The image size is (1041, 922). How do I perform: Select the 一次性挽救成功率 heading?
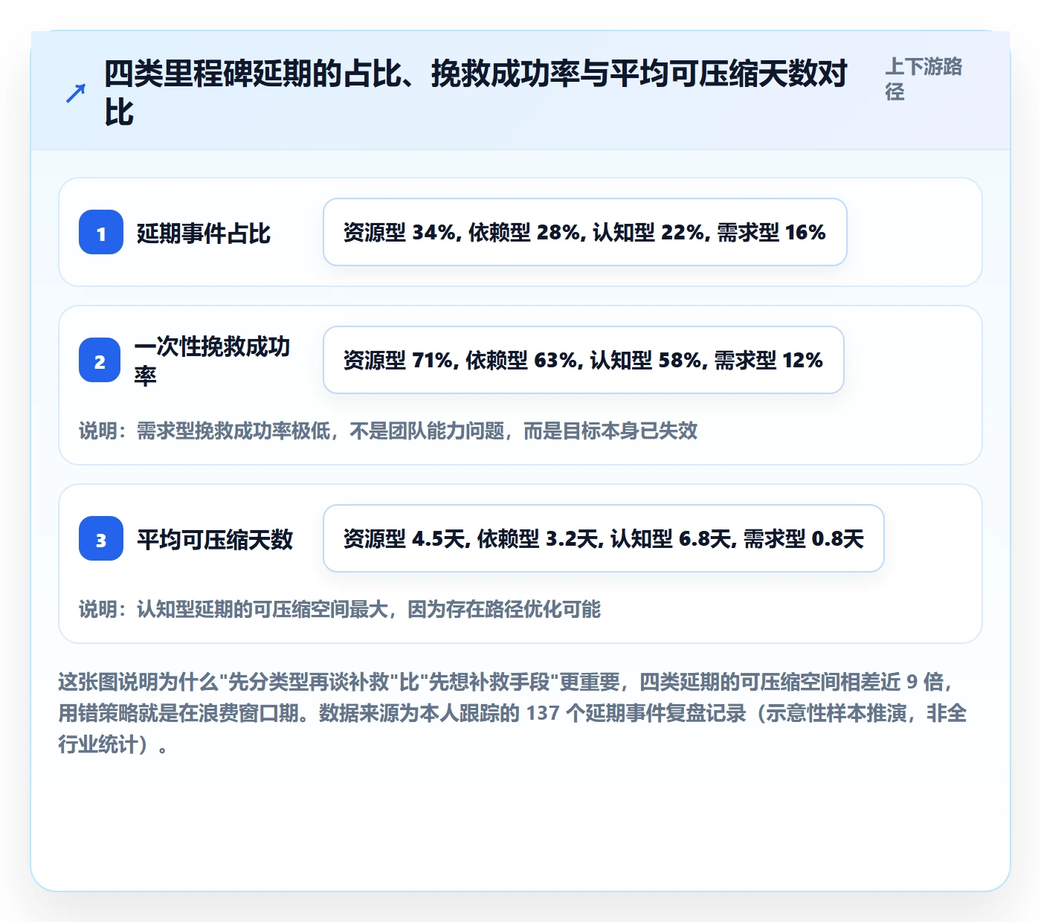pyautogui.click(x=212, y=361)
